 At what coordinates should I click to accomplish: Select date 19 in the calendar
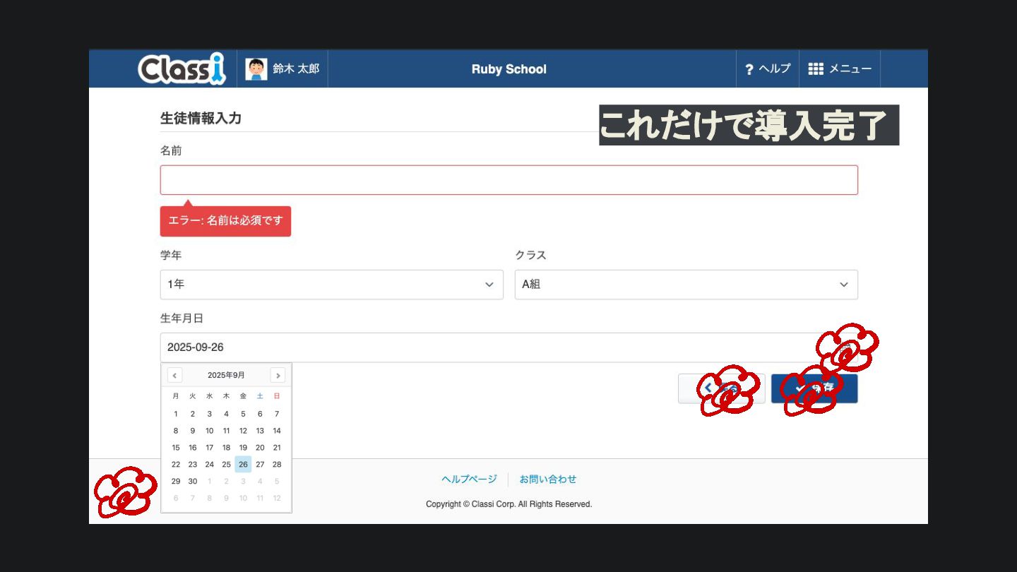pos(243,448)
